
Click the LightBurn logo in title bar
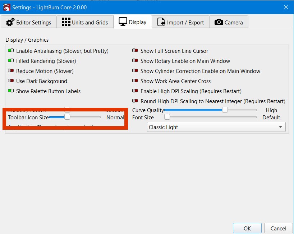(6, 7)
